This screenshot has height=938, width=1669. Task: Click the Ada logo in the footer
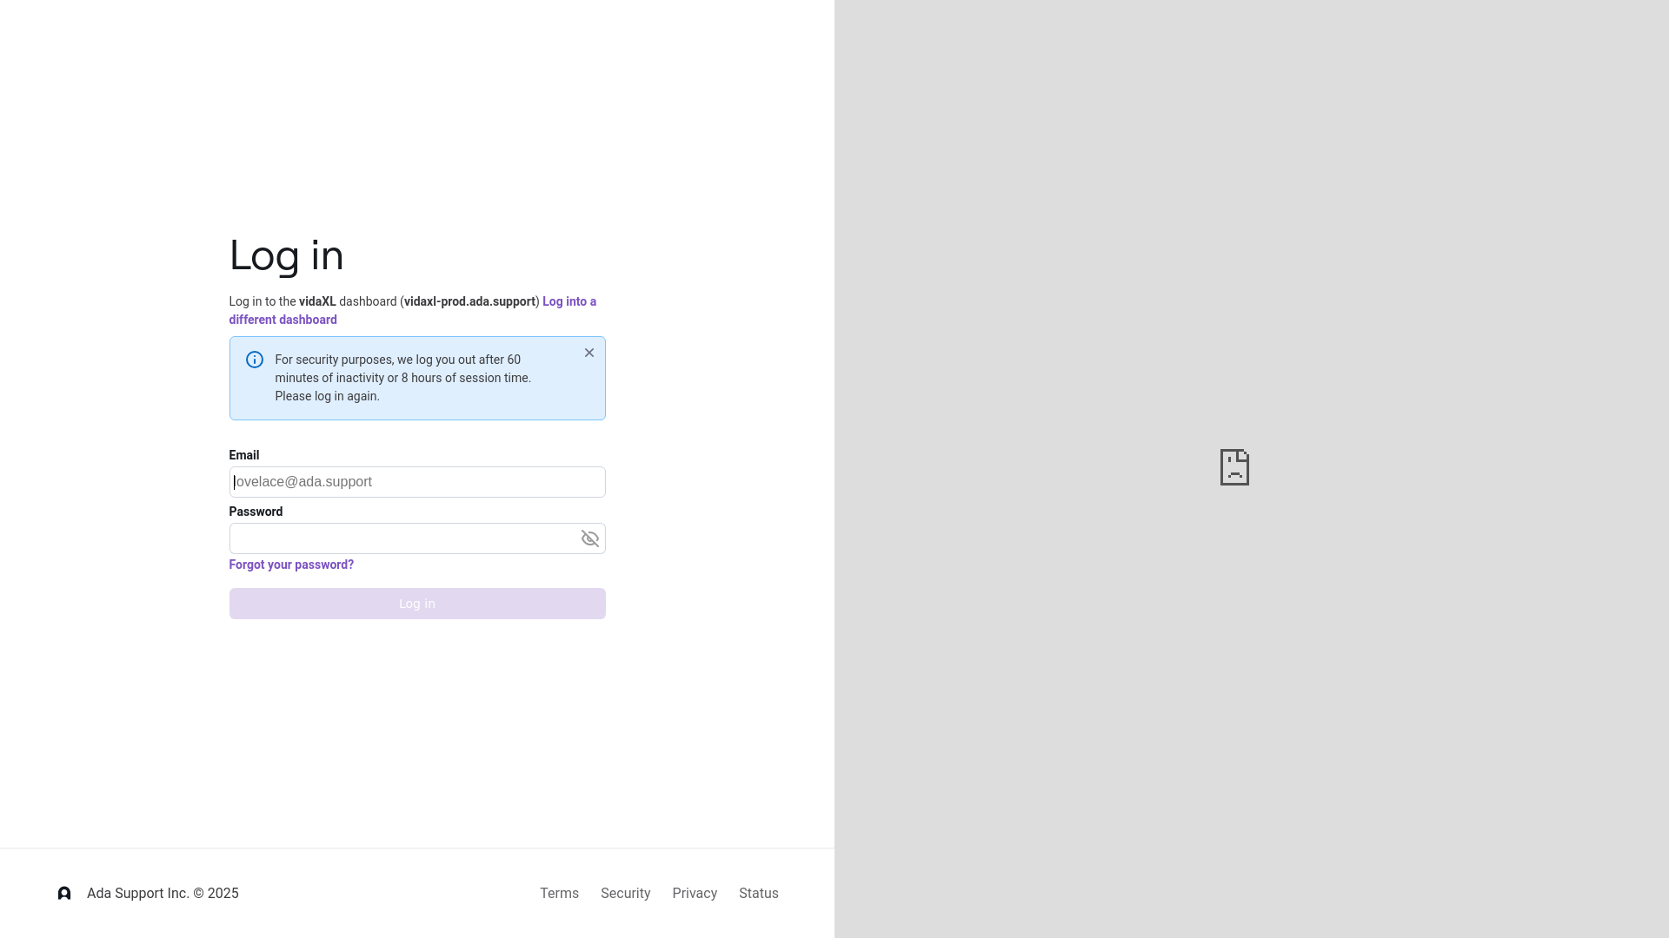64,894
